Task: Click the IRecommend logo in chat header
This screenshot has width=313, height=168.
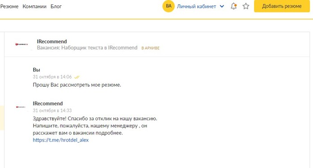Action: click(x=21, y=44)
